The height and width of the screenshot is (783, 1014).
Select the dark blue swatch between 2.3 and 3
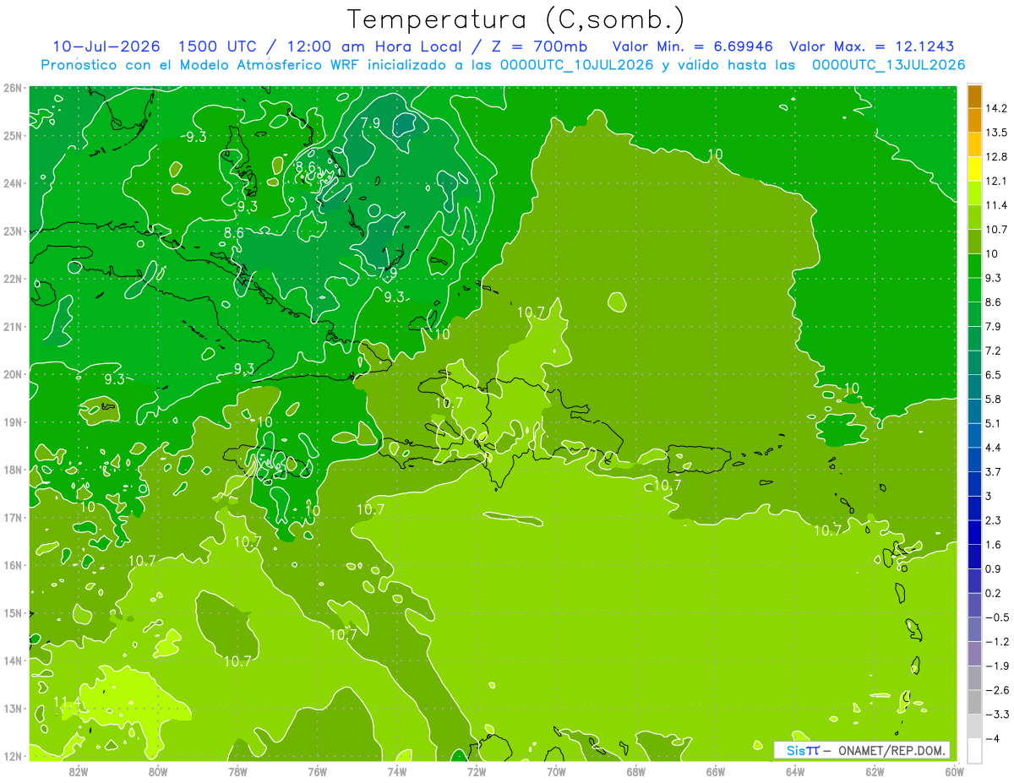point(974,508)
